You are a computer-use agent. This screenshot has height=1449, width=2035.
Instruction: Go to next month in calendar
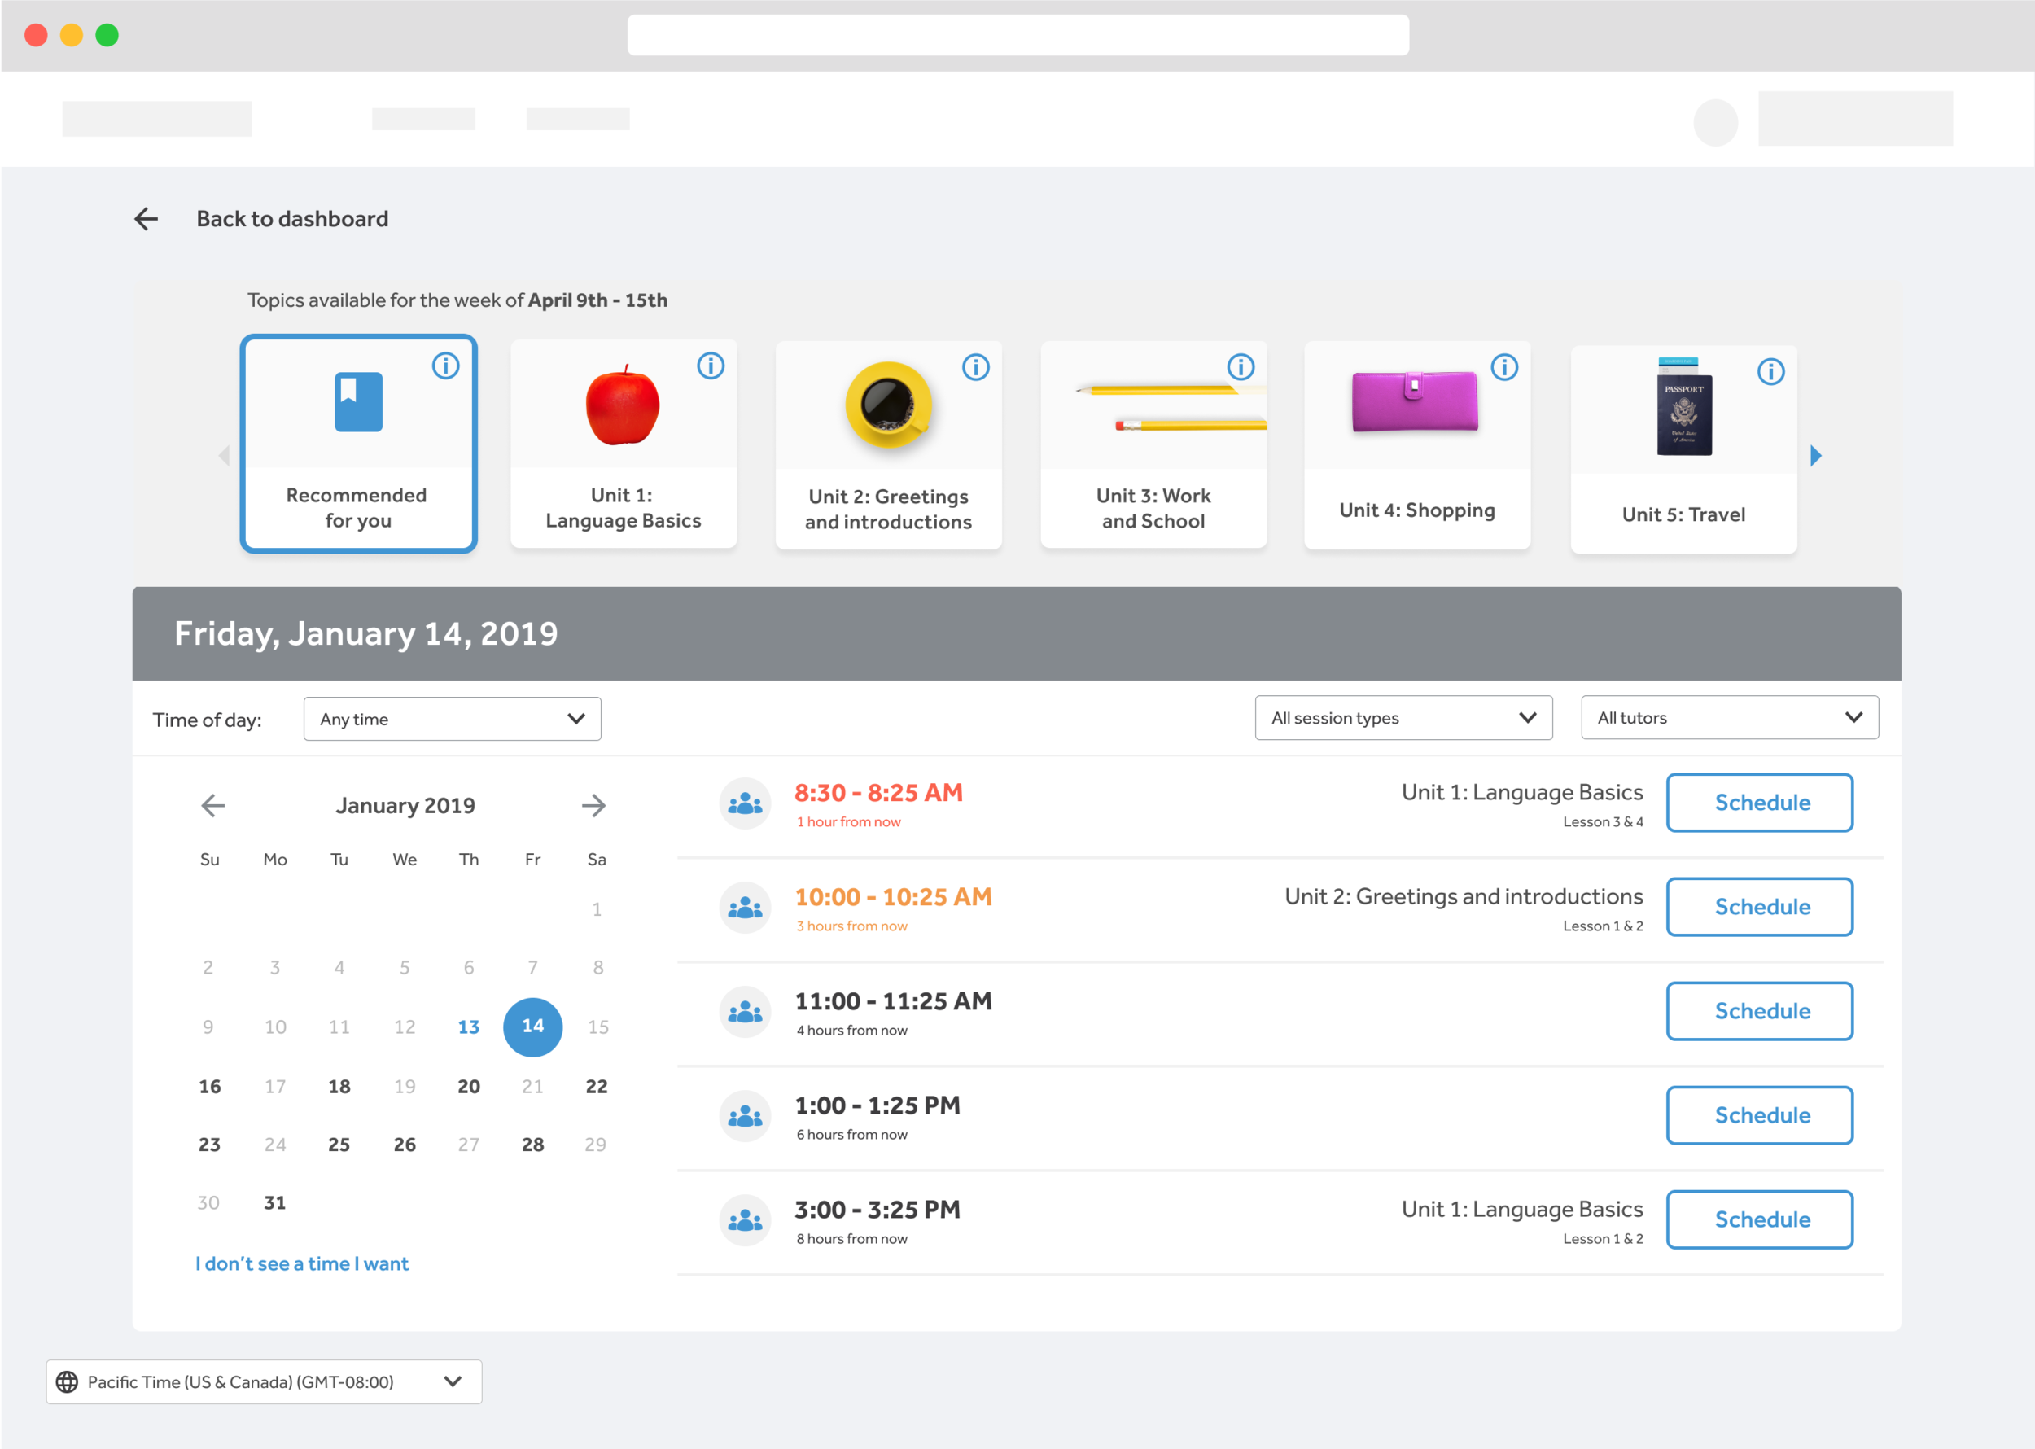[593, 806]
